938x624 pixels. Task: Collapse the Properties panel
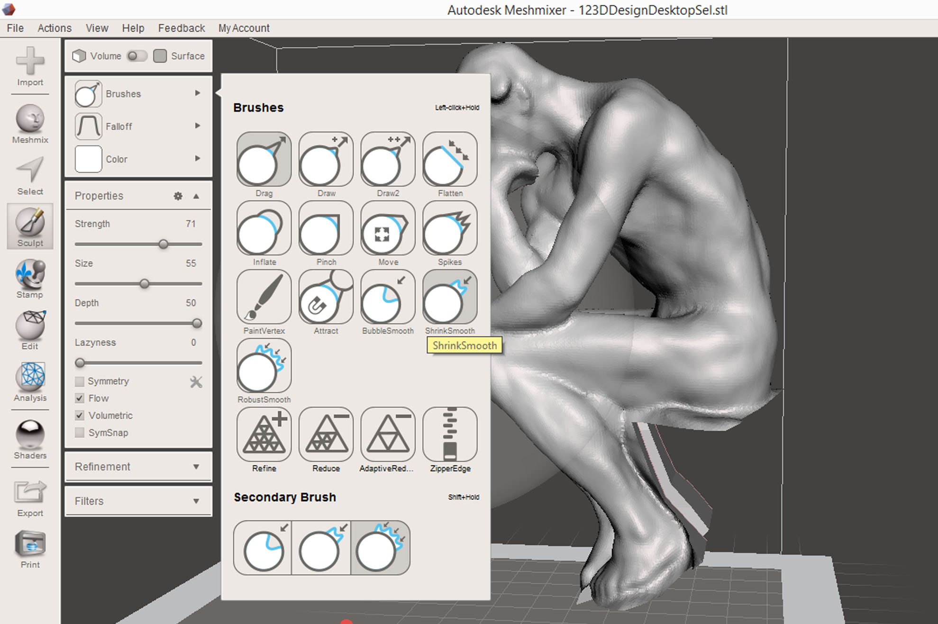[196, 196]
